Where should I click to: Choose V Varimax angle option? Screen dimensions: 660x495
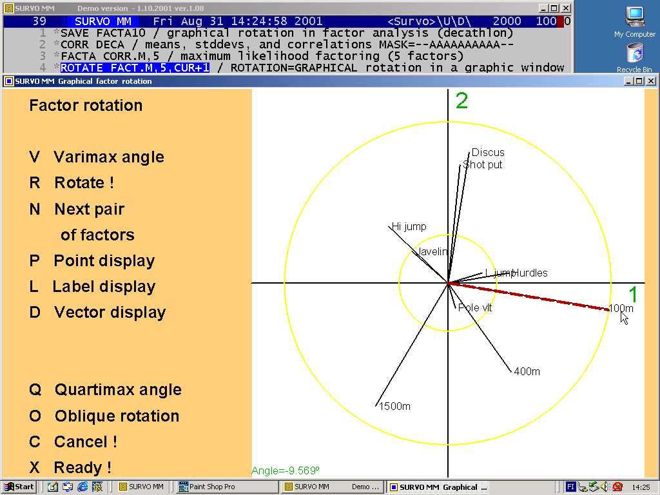click(97, 157)
